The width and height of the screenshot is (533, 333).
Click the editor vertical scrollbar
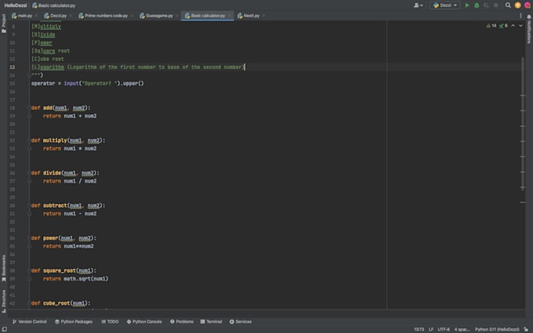(523, 124)
